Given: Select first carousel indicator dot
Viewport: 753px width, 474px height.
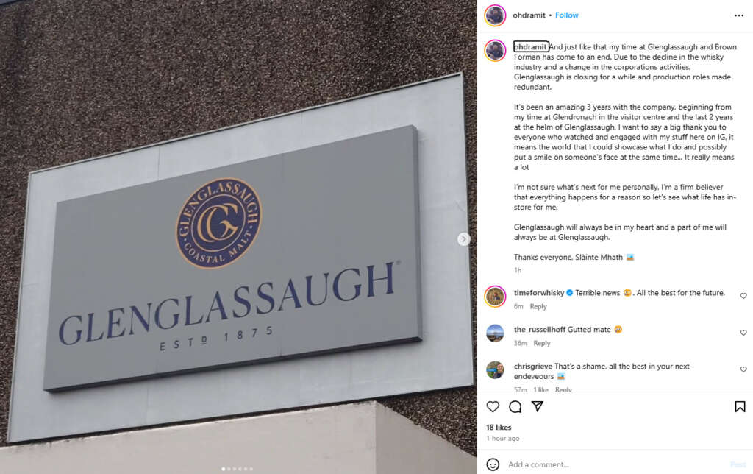Looking at the screenshot, I should click(x=223, y=469).
